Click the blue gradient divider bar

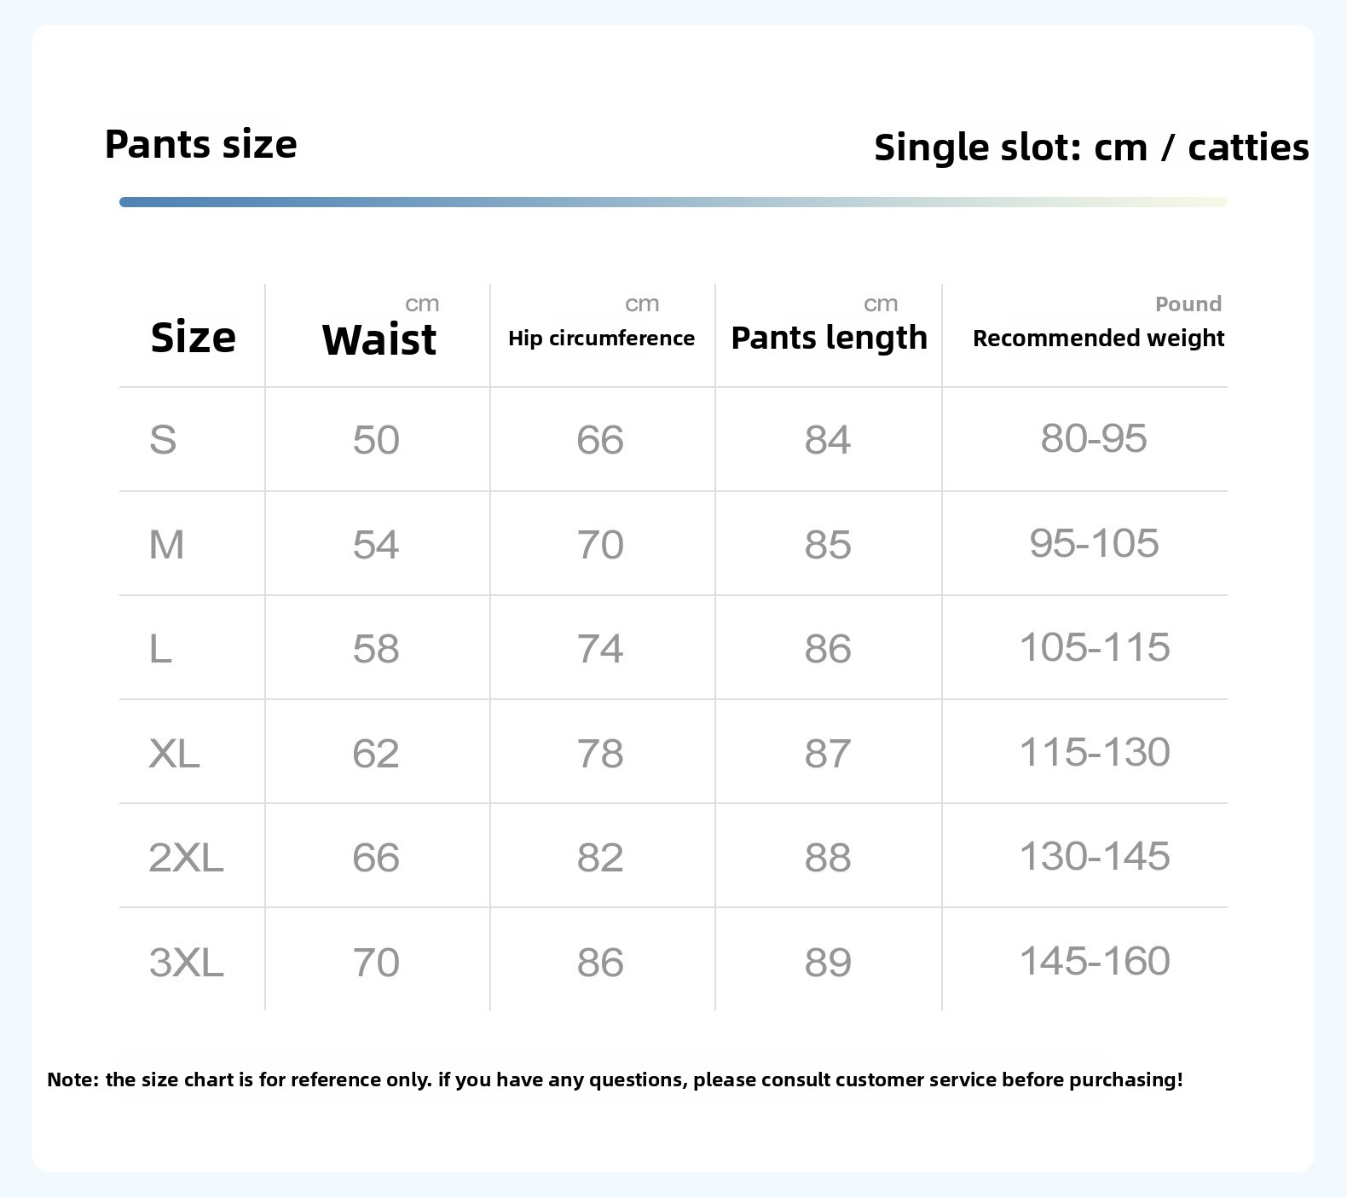pyautogui.click(x=673, y=202)
